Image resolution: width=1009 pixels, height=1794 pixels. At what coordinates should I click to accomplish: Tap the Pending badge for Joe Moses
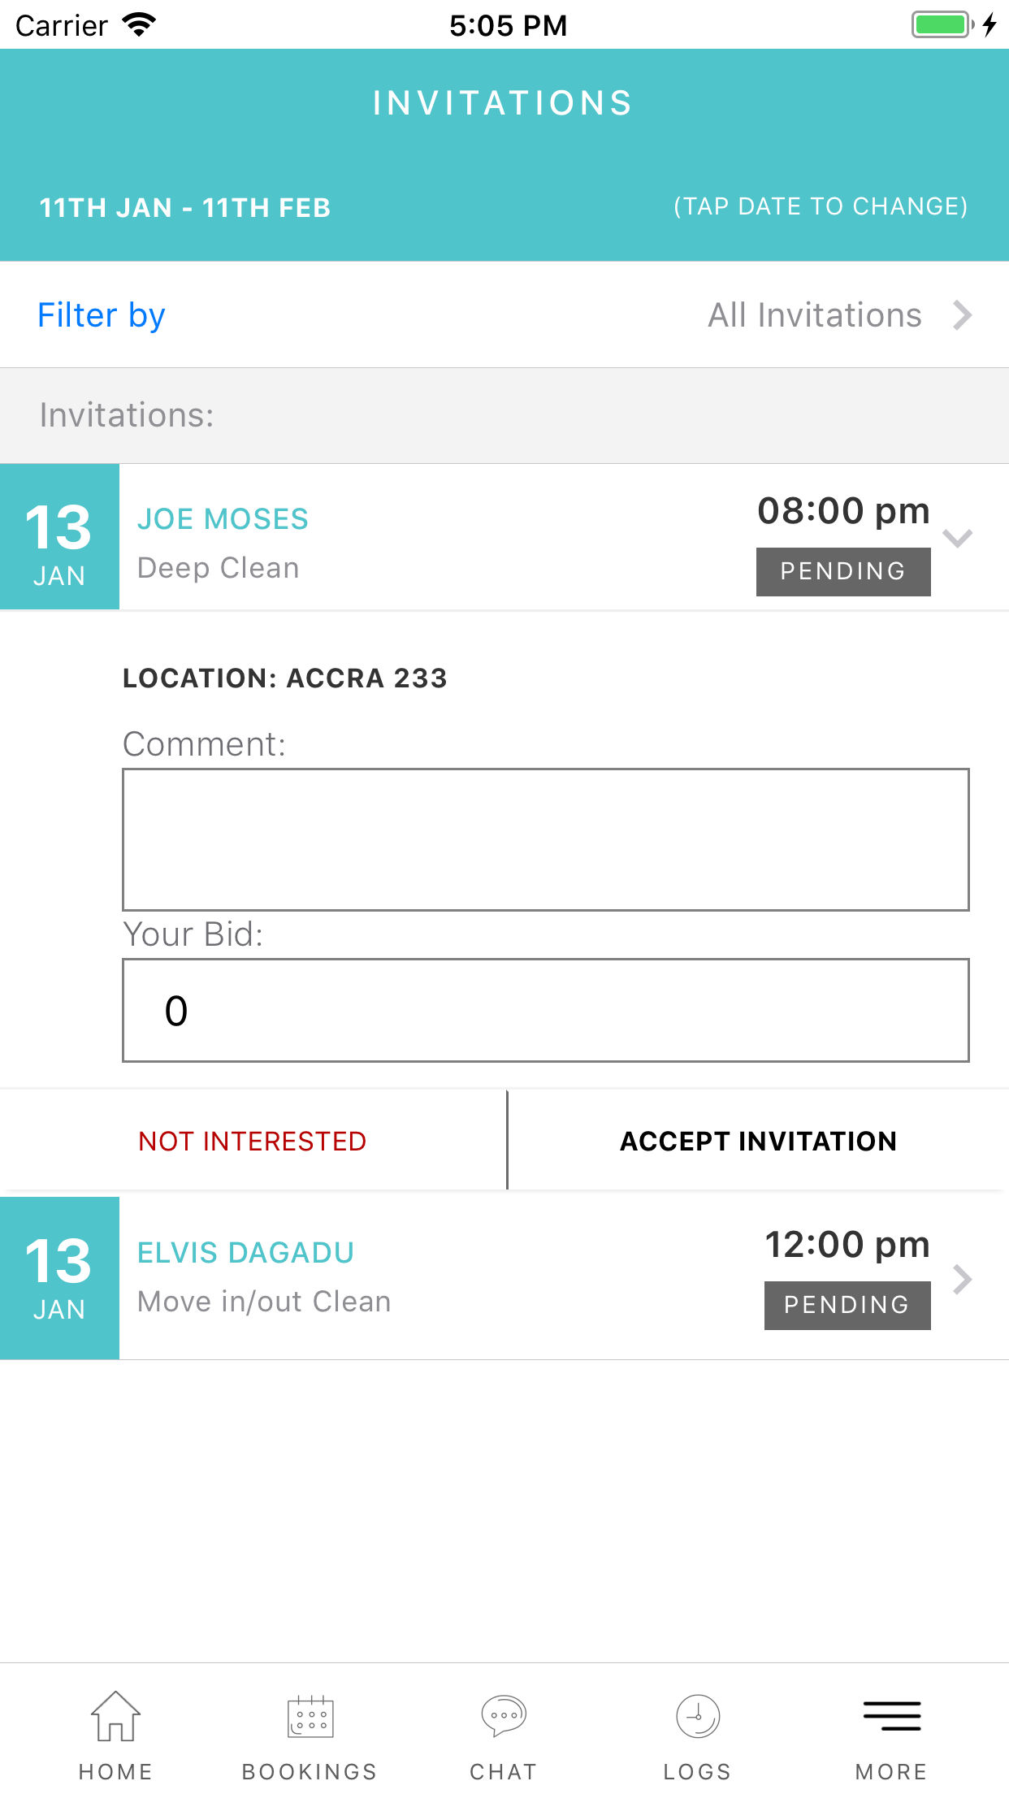[843, 572]
